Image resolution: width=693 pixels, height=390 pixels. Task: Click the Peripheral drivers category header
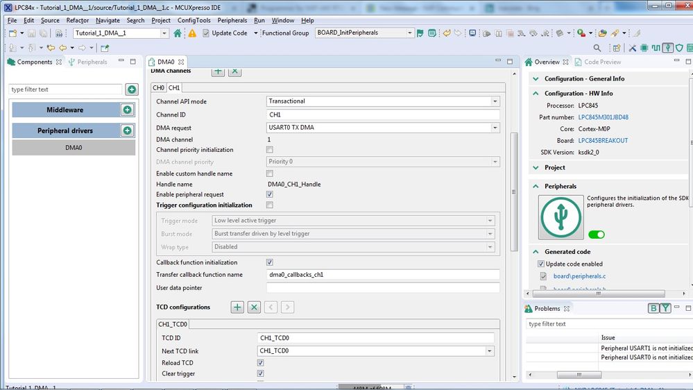(x=65, y=130)
